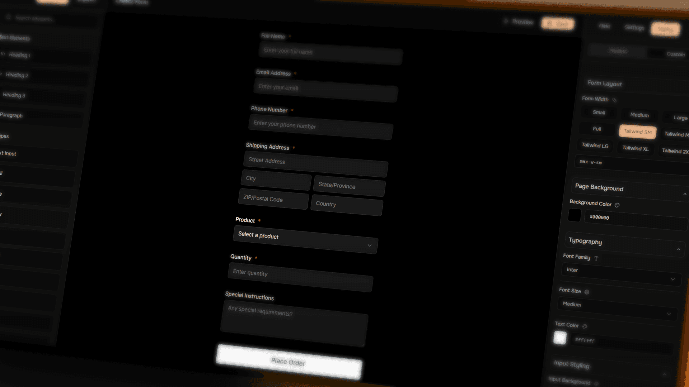Select the Tailwind XL width option

(x=635, y=148)
